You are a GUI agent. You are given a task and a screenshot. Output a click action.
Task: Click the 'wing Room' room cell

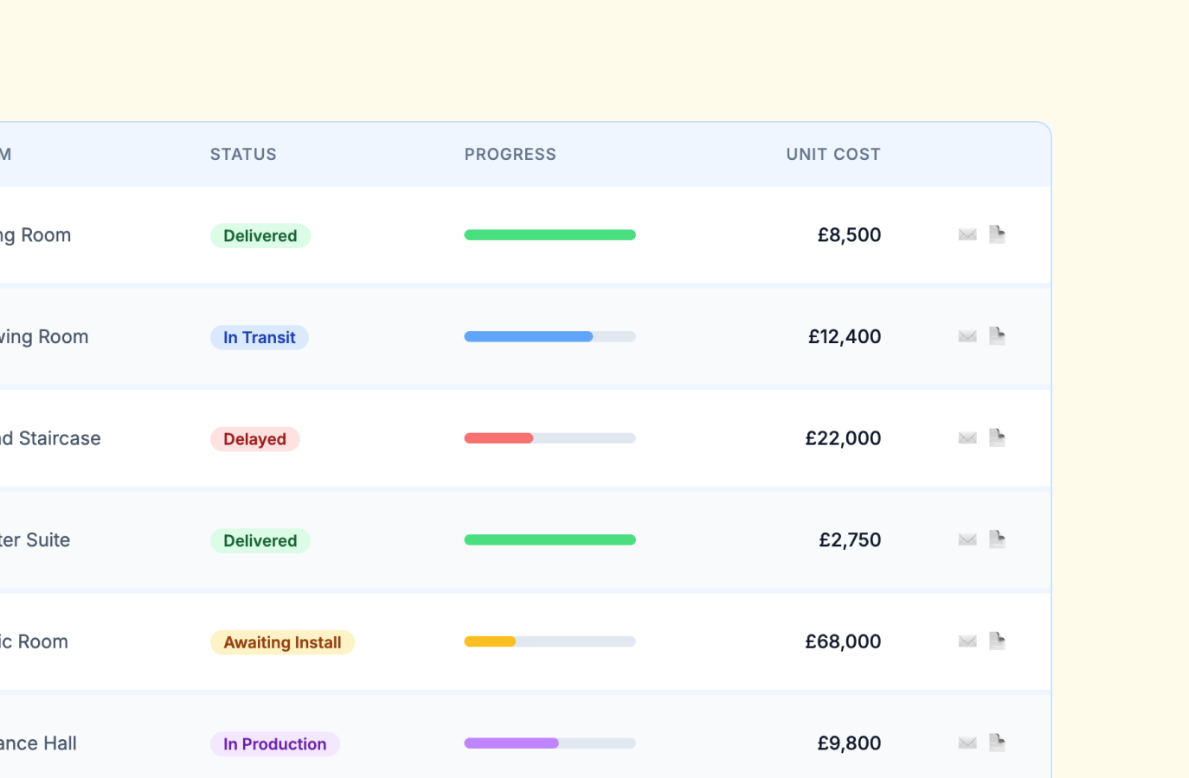(x=44, y=336)
